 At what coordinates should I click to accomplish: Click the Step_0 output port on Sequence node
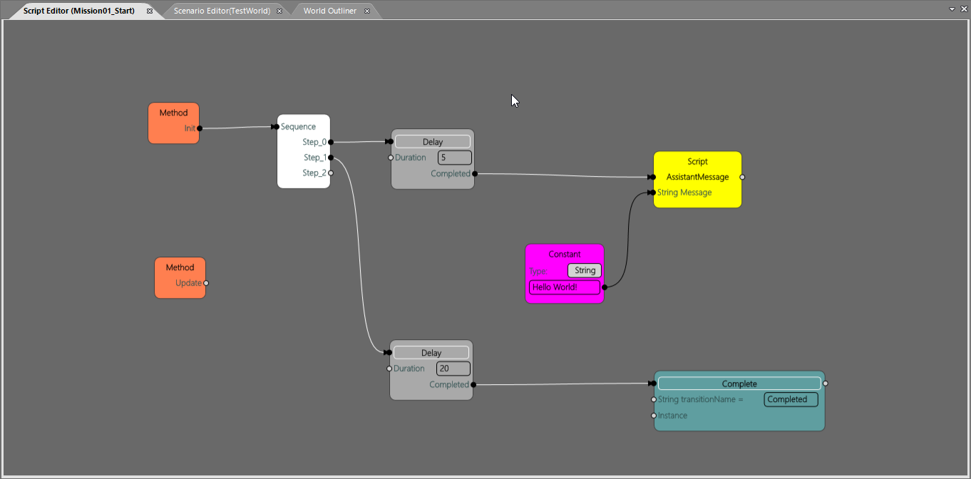click(x=331, y=143)
